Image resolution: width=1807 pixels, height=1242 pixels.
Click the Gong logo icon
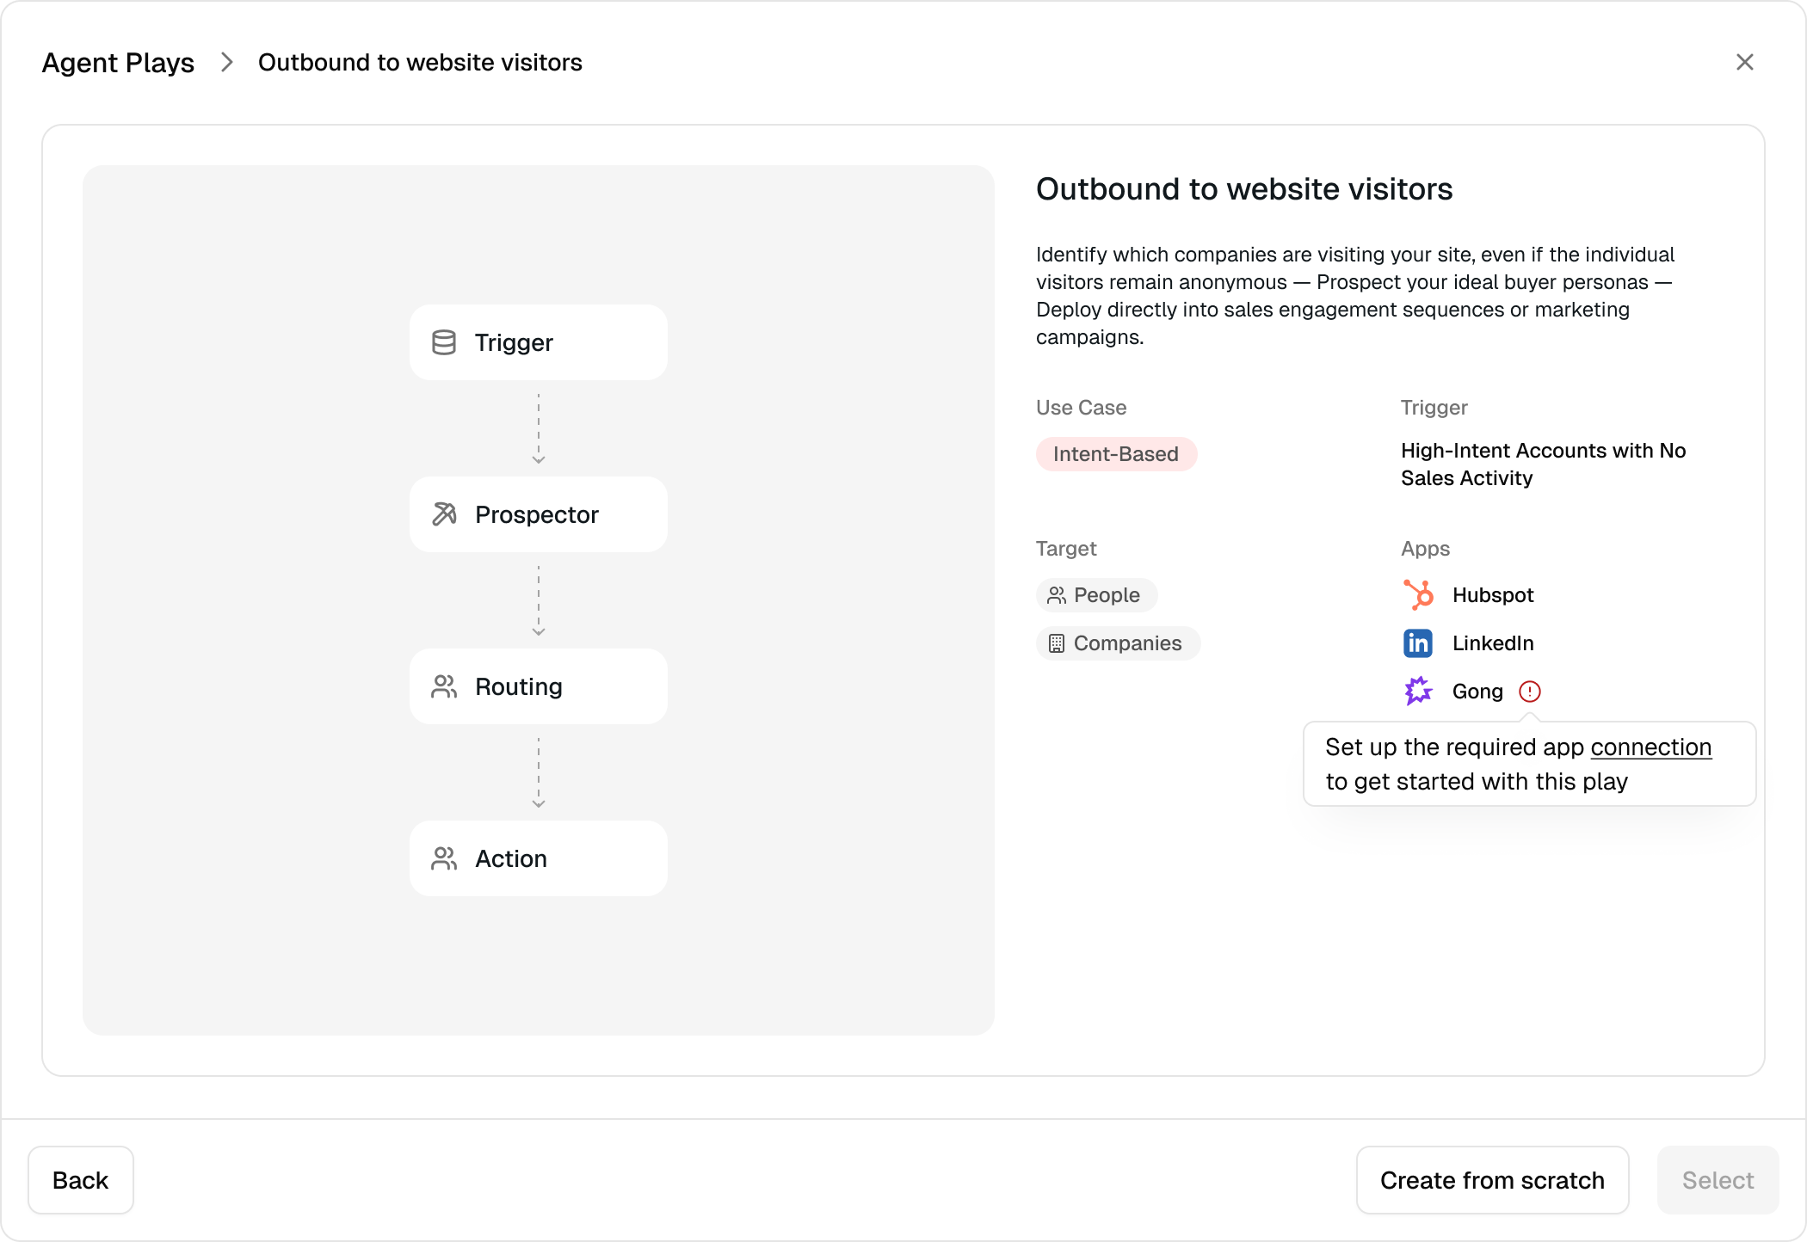pos(1418,691)
